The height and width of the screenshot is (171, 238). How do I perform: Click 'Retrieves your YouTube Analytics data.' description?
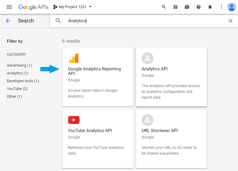click(x=96, y=150)
